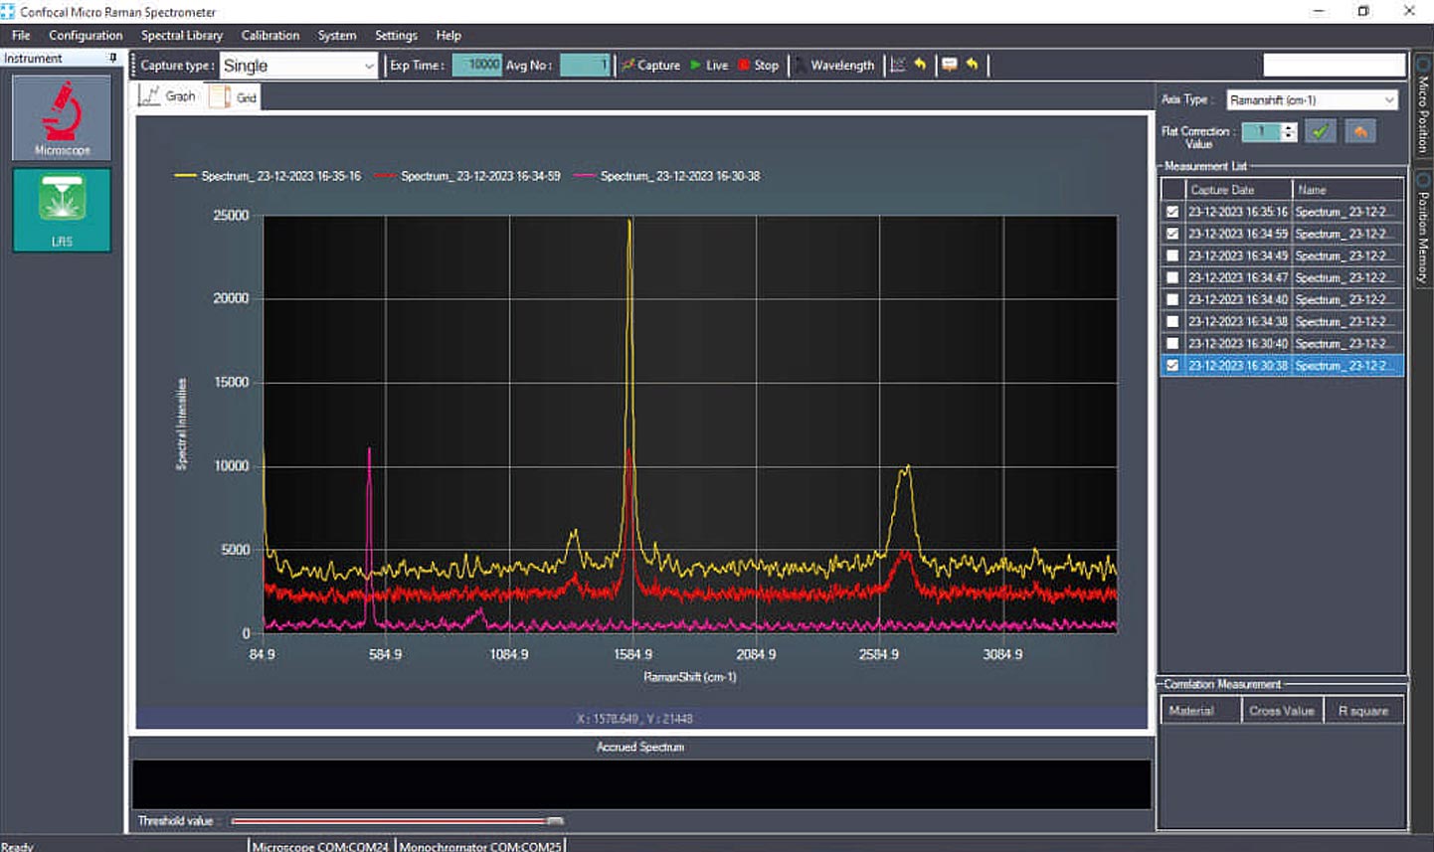Click the Exp Time input field
Viewport: 1434px width, 852px height.
tap(476, 66)
